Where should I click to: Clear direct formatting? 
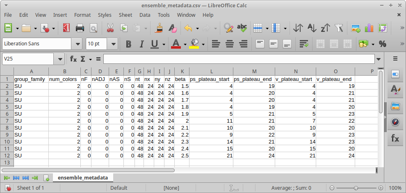(x=172, y=28)
